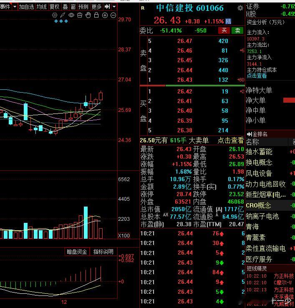The image size is (295, 308).
Task: Click the 名称 column header
Action: [252, 142]
